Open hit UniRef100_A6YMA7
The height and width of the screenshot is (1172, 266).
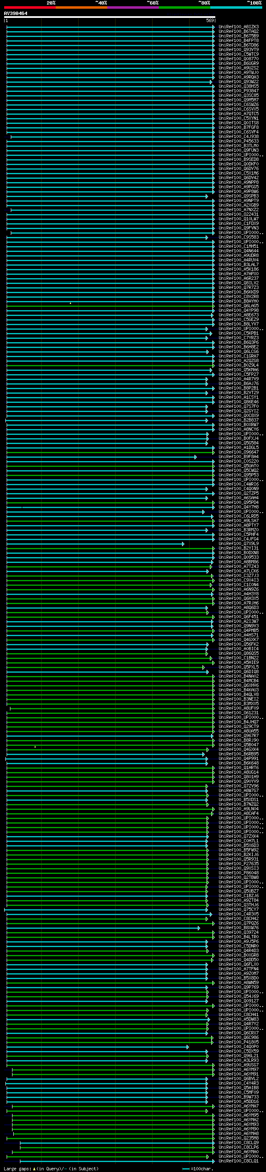(239, 1106)
